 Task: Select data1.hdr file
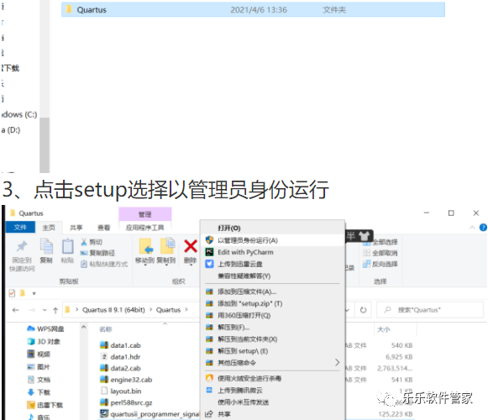(x=120, y=357)
